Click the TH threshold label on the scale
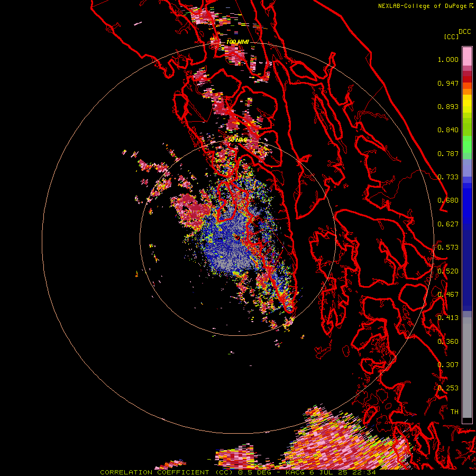The width and height of the screenshot is (476, 476). point(454,412)
